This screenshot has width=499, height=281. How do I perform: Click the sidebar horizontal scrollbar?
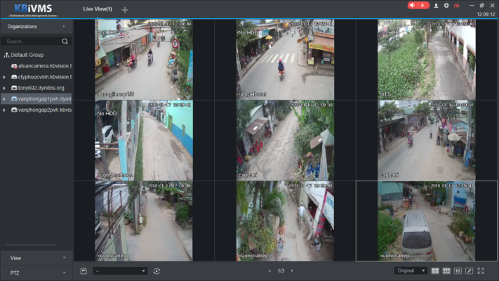pos(31,244)
